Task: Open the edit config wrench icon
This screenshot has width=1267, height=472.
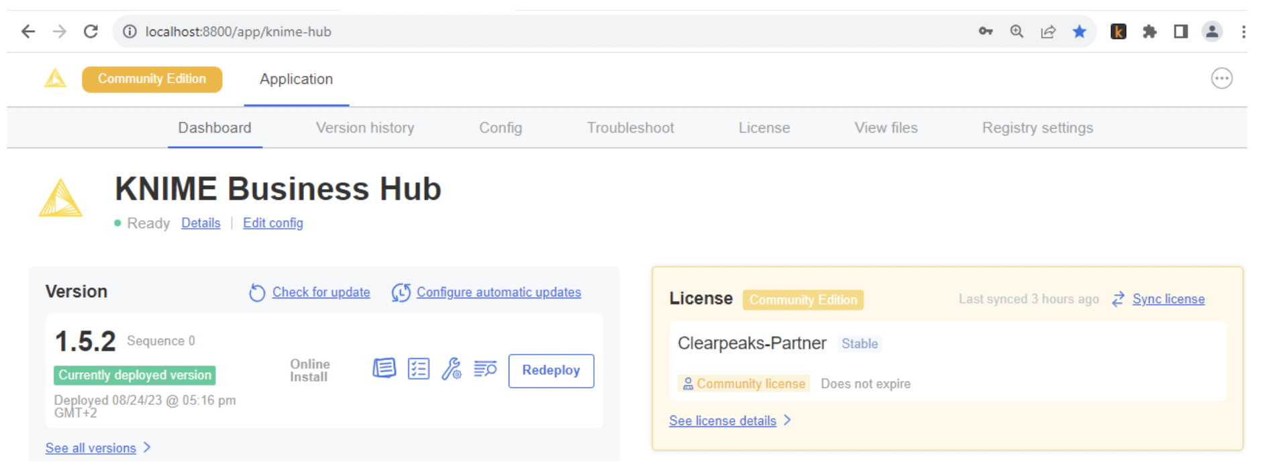Action: pyautogui.click(x=452, y=368)
